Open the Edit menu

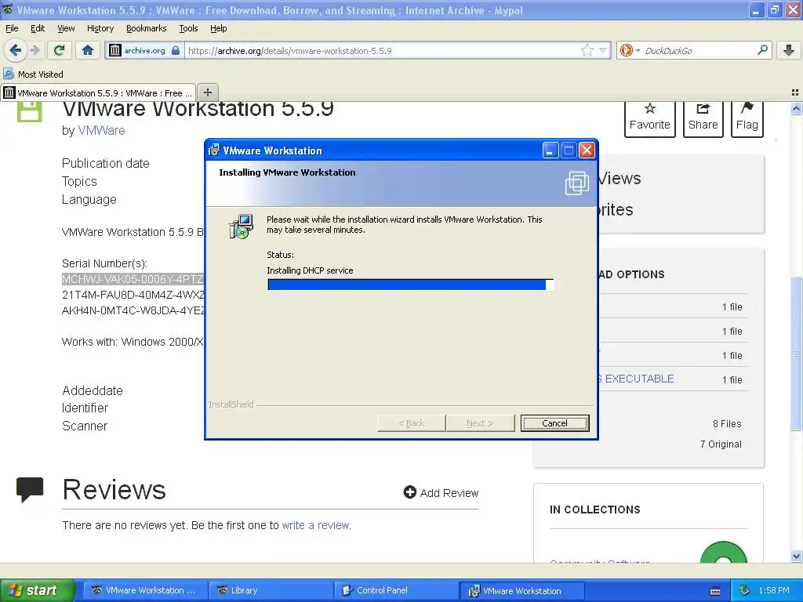pyautogui.click(x=38, y=28)
